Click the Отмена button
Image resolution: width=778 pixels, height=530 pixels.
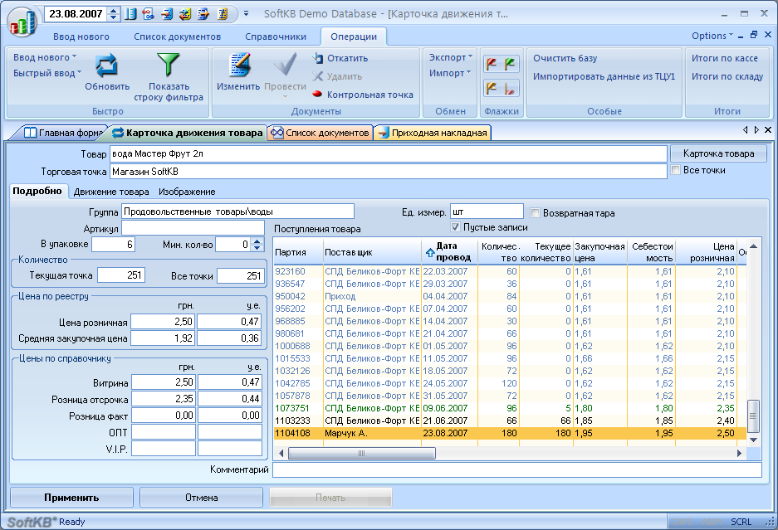(x=202, y=498)
